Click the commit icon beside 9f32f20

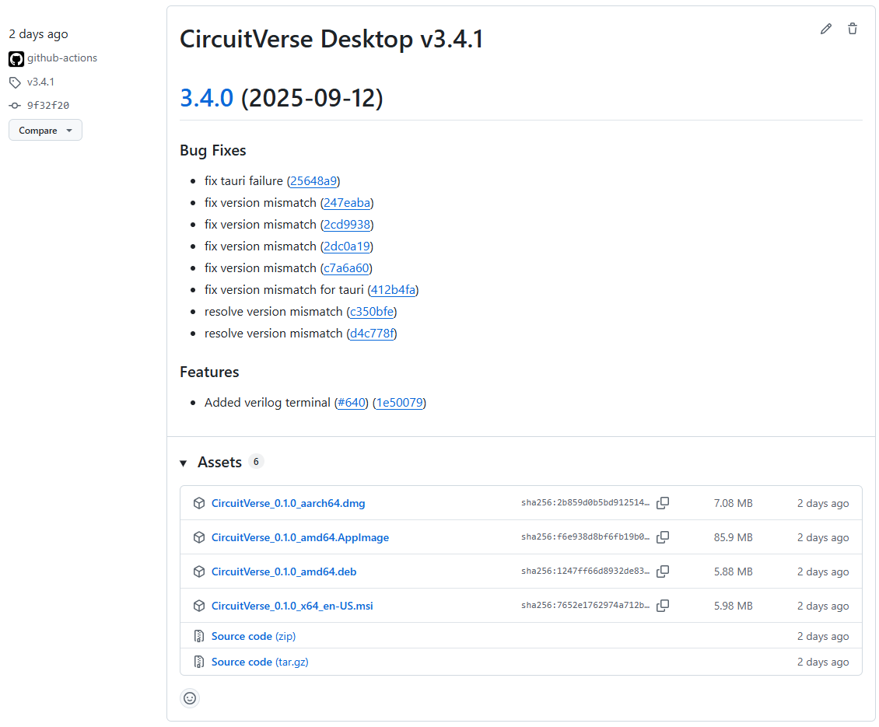[x=14, y=105]
